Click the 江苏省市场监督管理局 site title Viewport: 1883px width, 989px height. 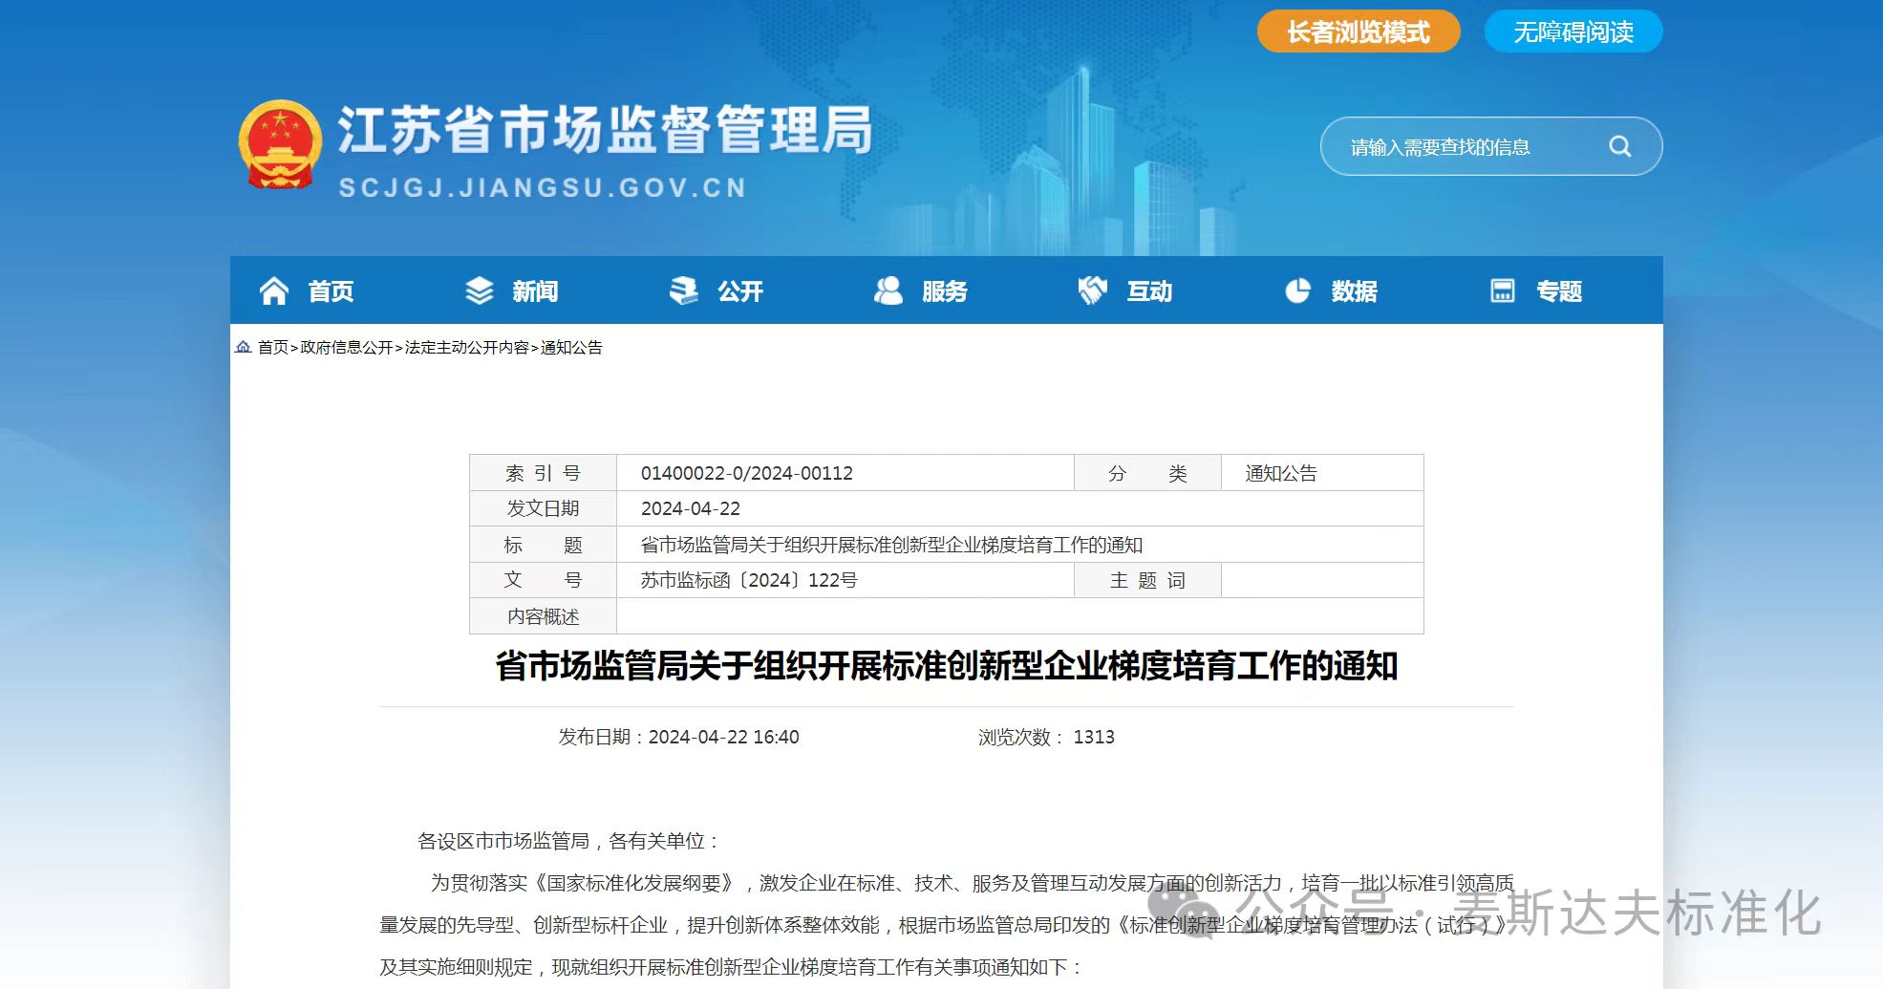point(605,131)
